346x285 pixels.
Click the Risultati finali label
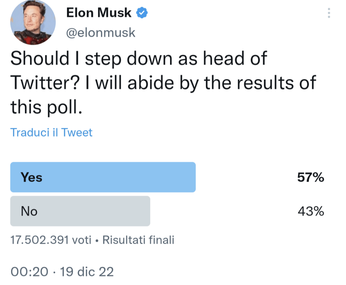coord(138,240)
